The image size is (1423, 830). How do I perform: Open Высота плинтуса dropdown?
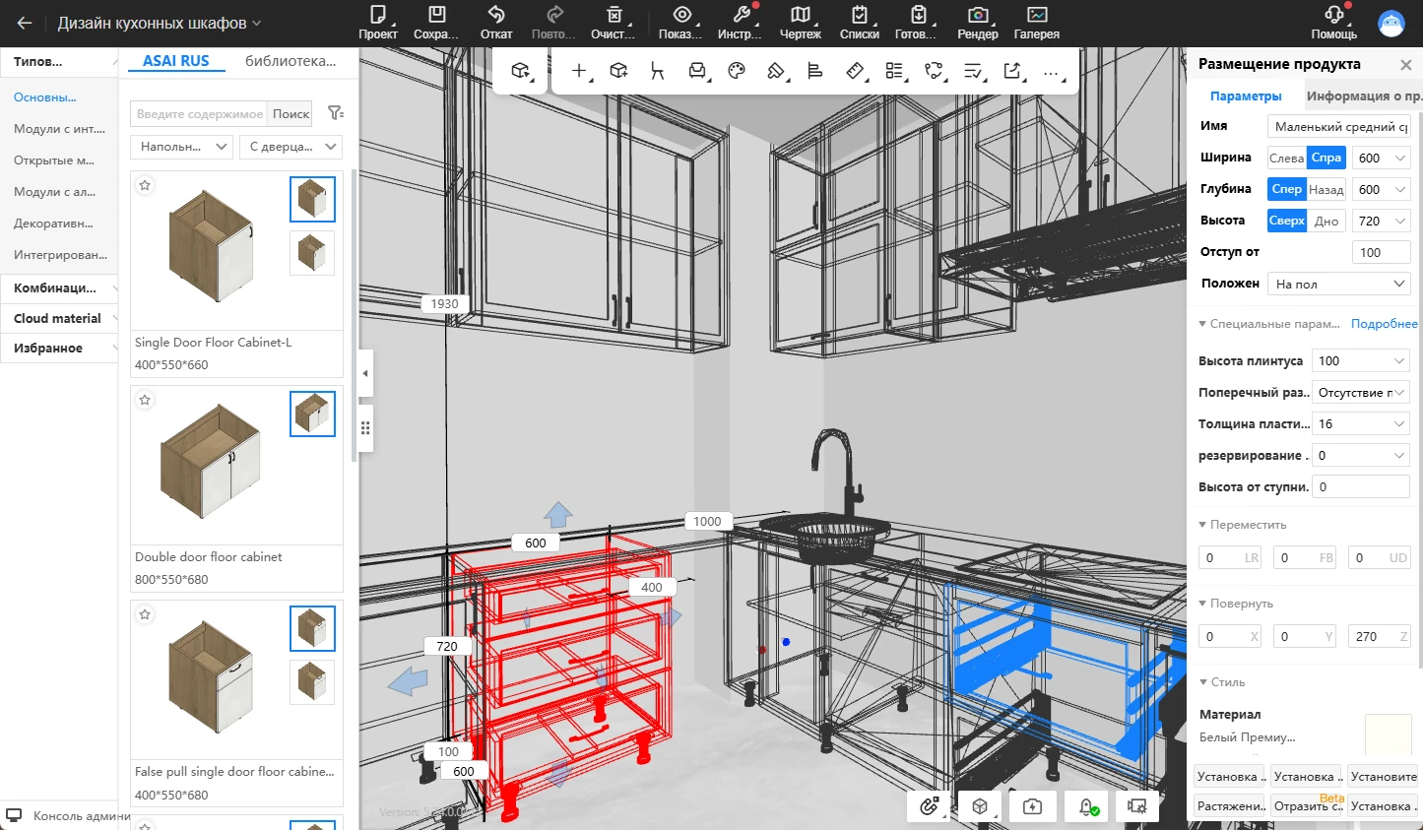coord(1360,361)
